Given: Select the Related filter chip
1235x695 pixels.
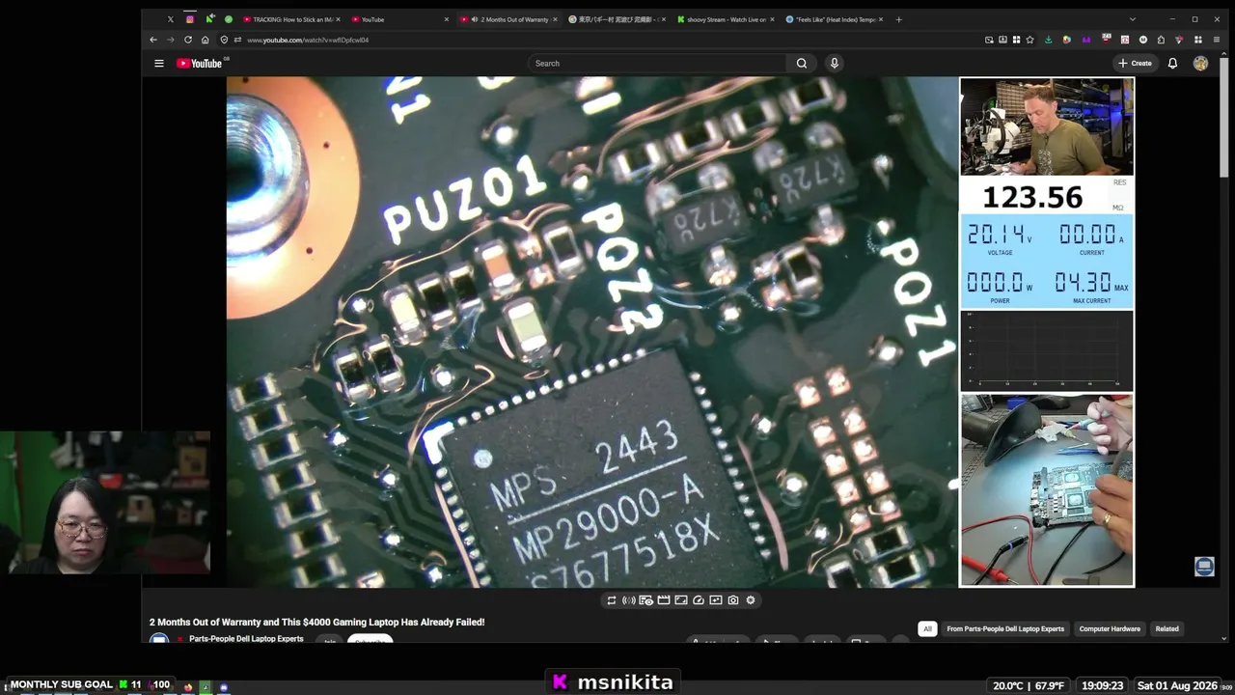Looking at the screenshot, I should 1167,629.
